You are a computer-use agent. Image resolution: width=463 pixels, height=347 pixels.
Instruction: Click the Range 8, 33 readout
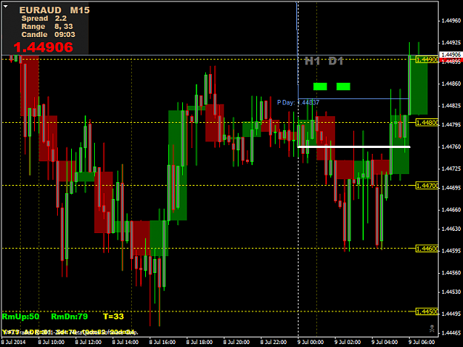coord(47,27)
